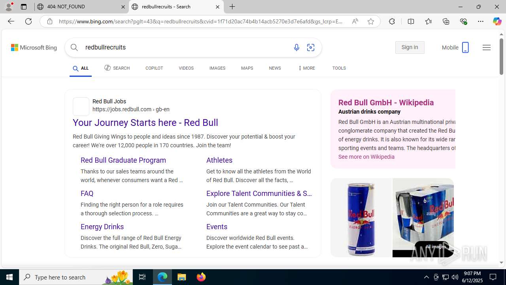506x285 pixels.
Task: Switch to the MAPS tab
Action: tap(247, 68)
